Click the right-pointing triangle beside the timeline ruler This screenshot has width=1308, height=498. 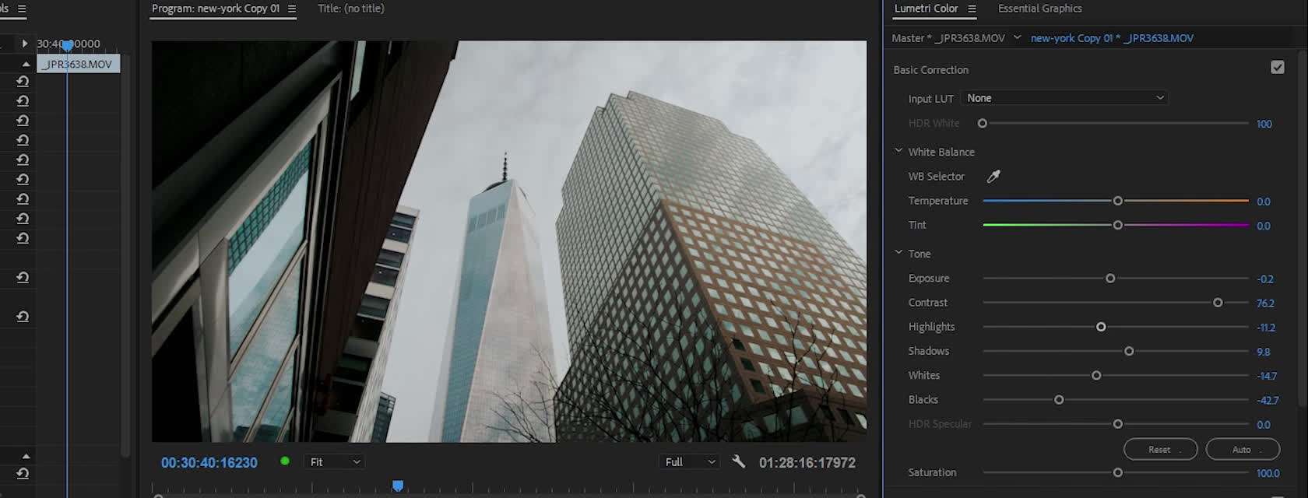pyautogui.click(x=25, y=44)
